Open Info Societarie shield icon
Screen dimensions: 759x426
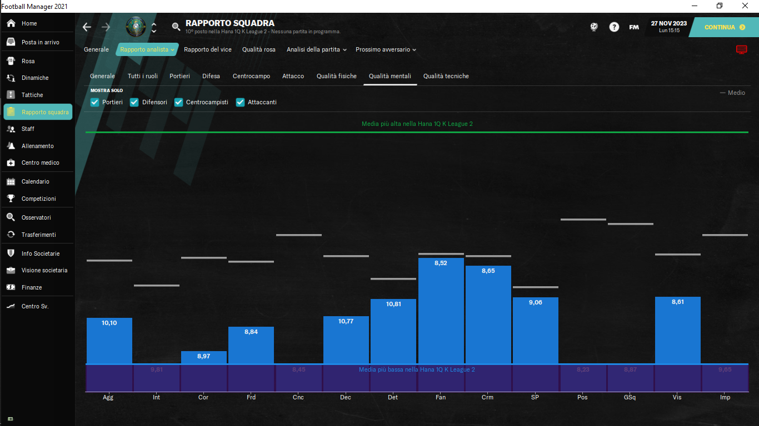coord(11,253)
